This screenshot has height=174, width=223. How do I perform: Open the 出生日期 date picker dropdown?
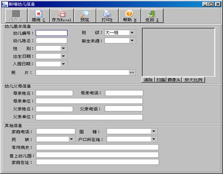(63, 56)
